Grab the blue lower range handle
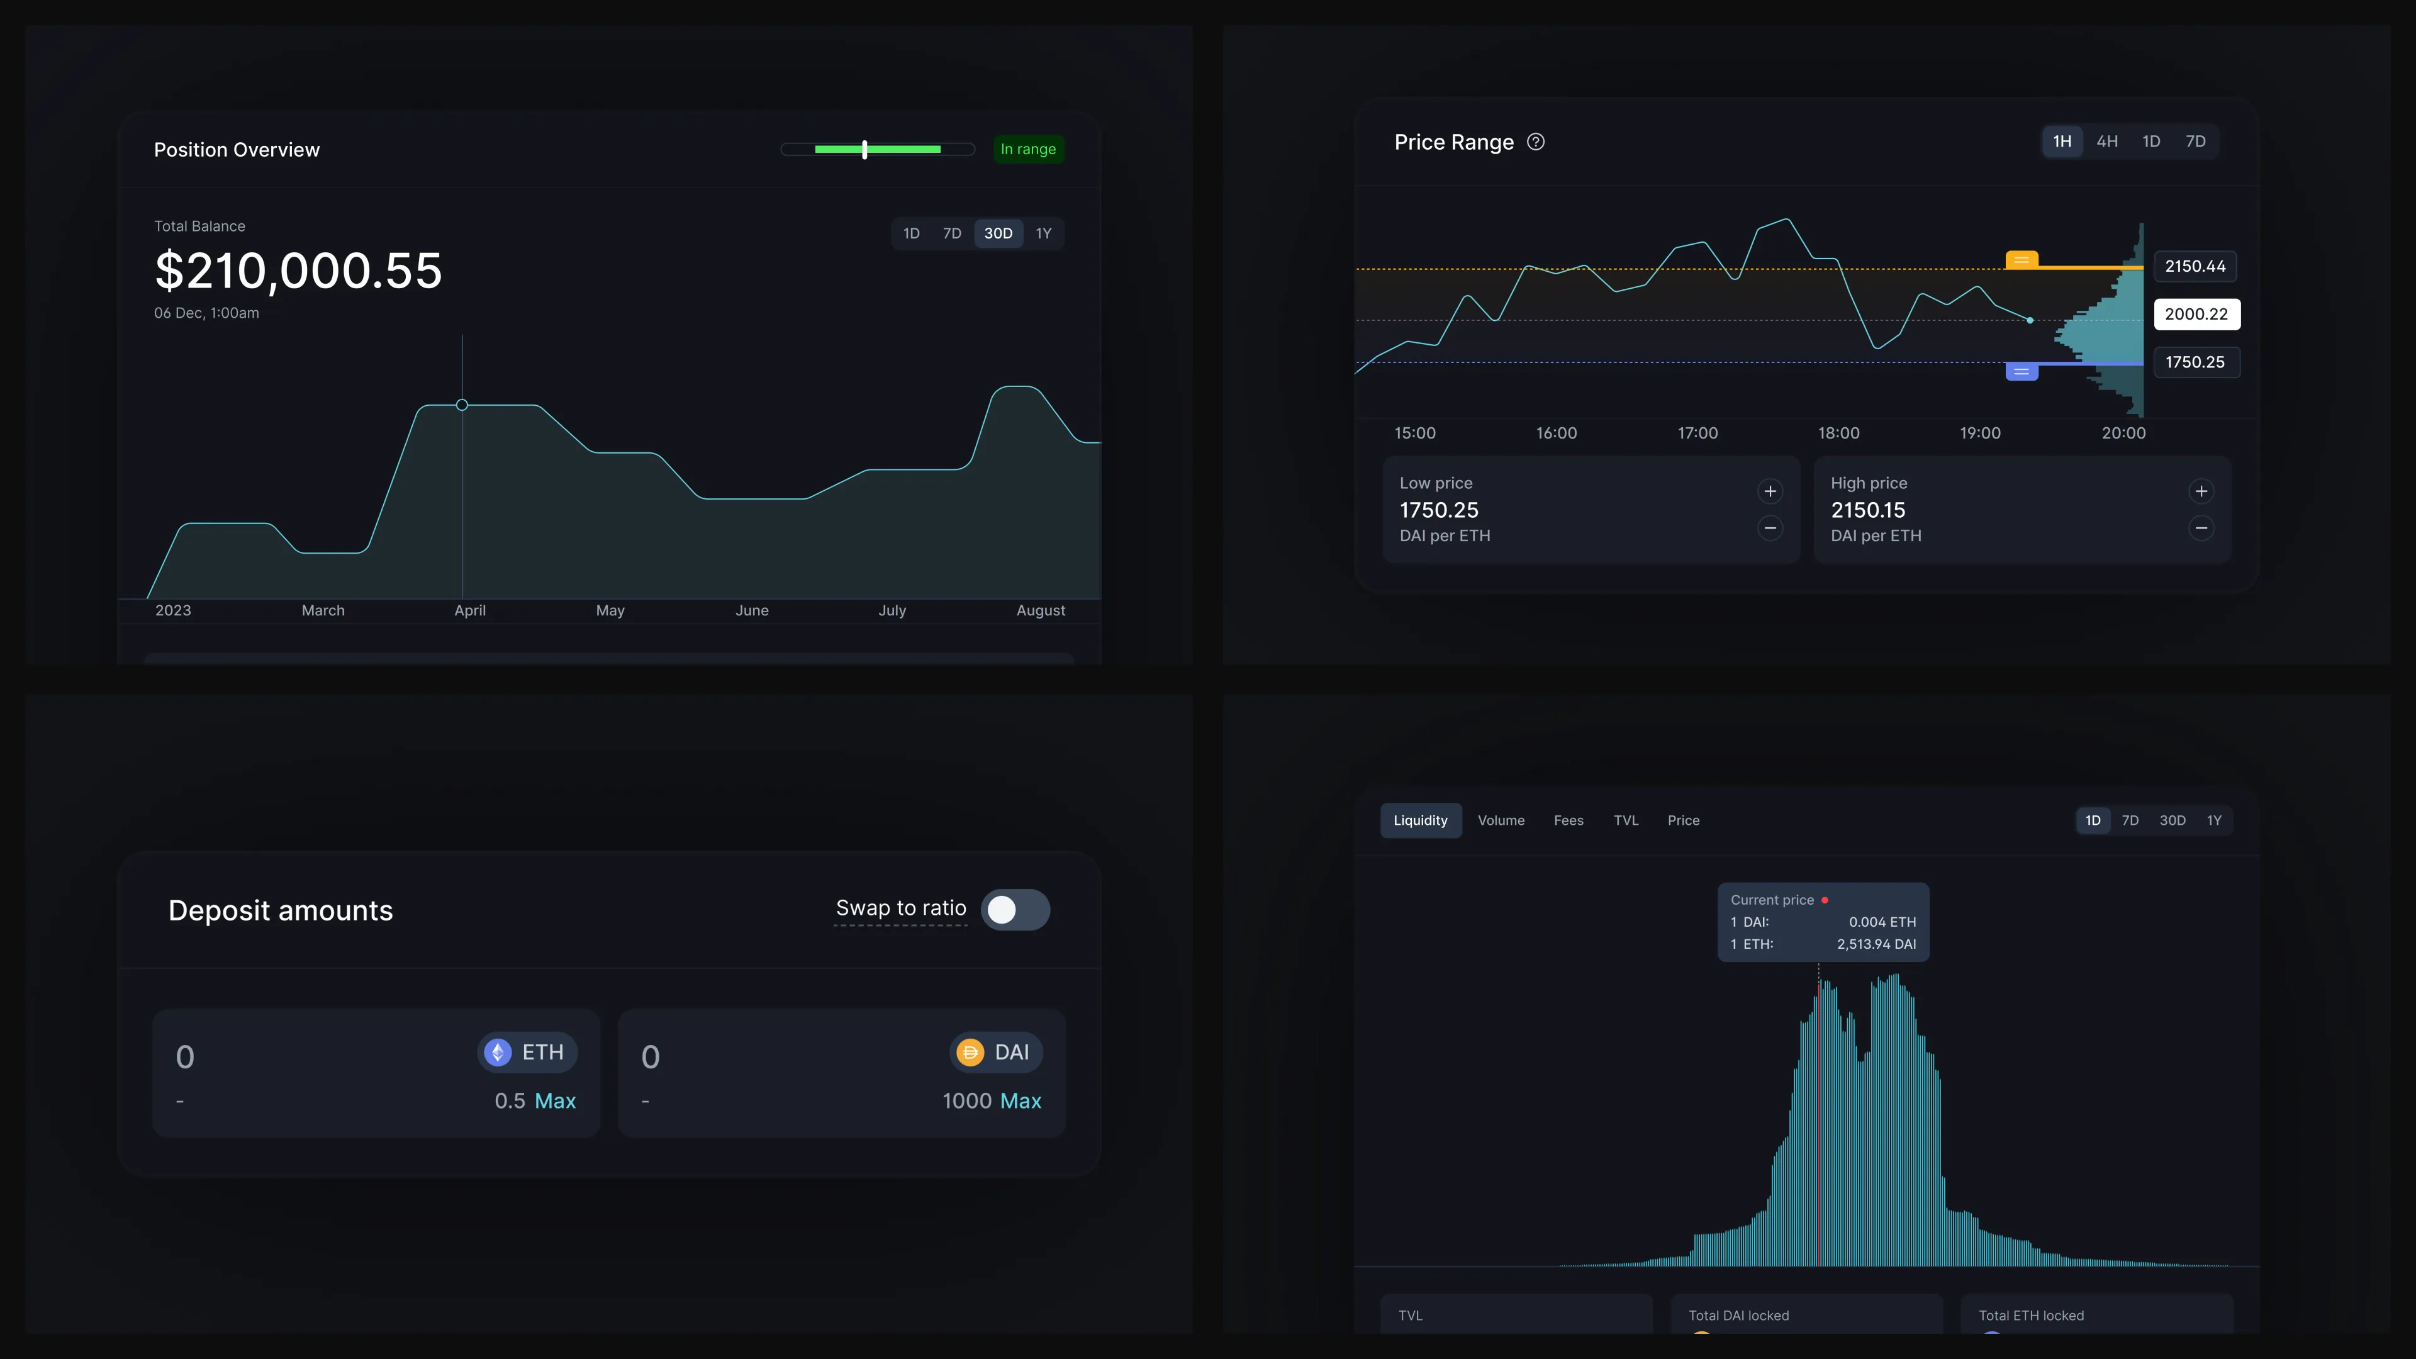This screenshot has height=1359, width=2416. (x=2021, y=371)
